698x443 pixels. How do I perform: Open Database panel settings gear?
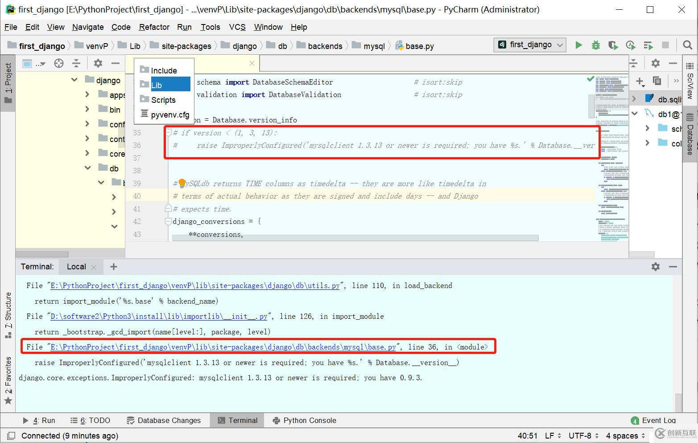pyautogui.click(x=655, y=63)
